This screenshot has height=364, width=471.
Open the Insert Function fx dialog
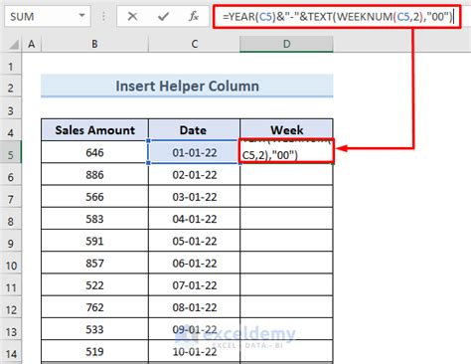[194, 16]
